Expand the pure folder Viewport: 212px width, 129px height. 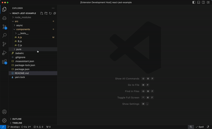pyautogui.click(x=33, y=49)
